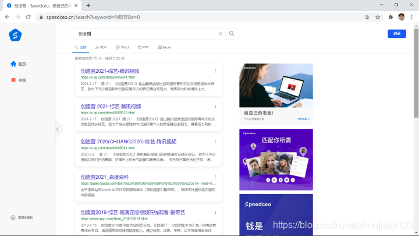Click the purple 匹配你所需 ad banner

[276, 160]
